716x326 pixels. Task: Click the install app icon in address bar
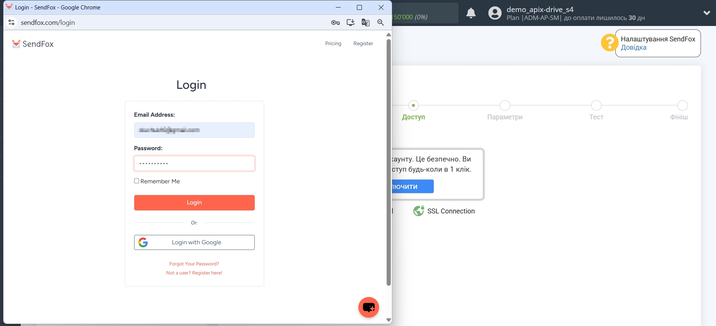tap(350, 23)
